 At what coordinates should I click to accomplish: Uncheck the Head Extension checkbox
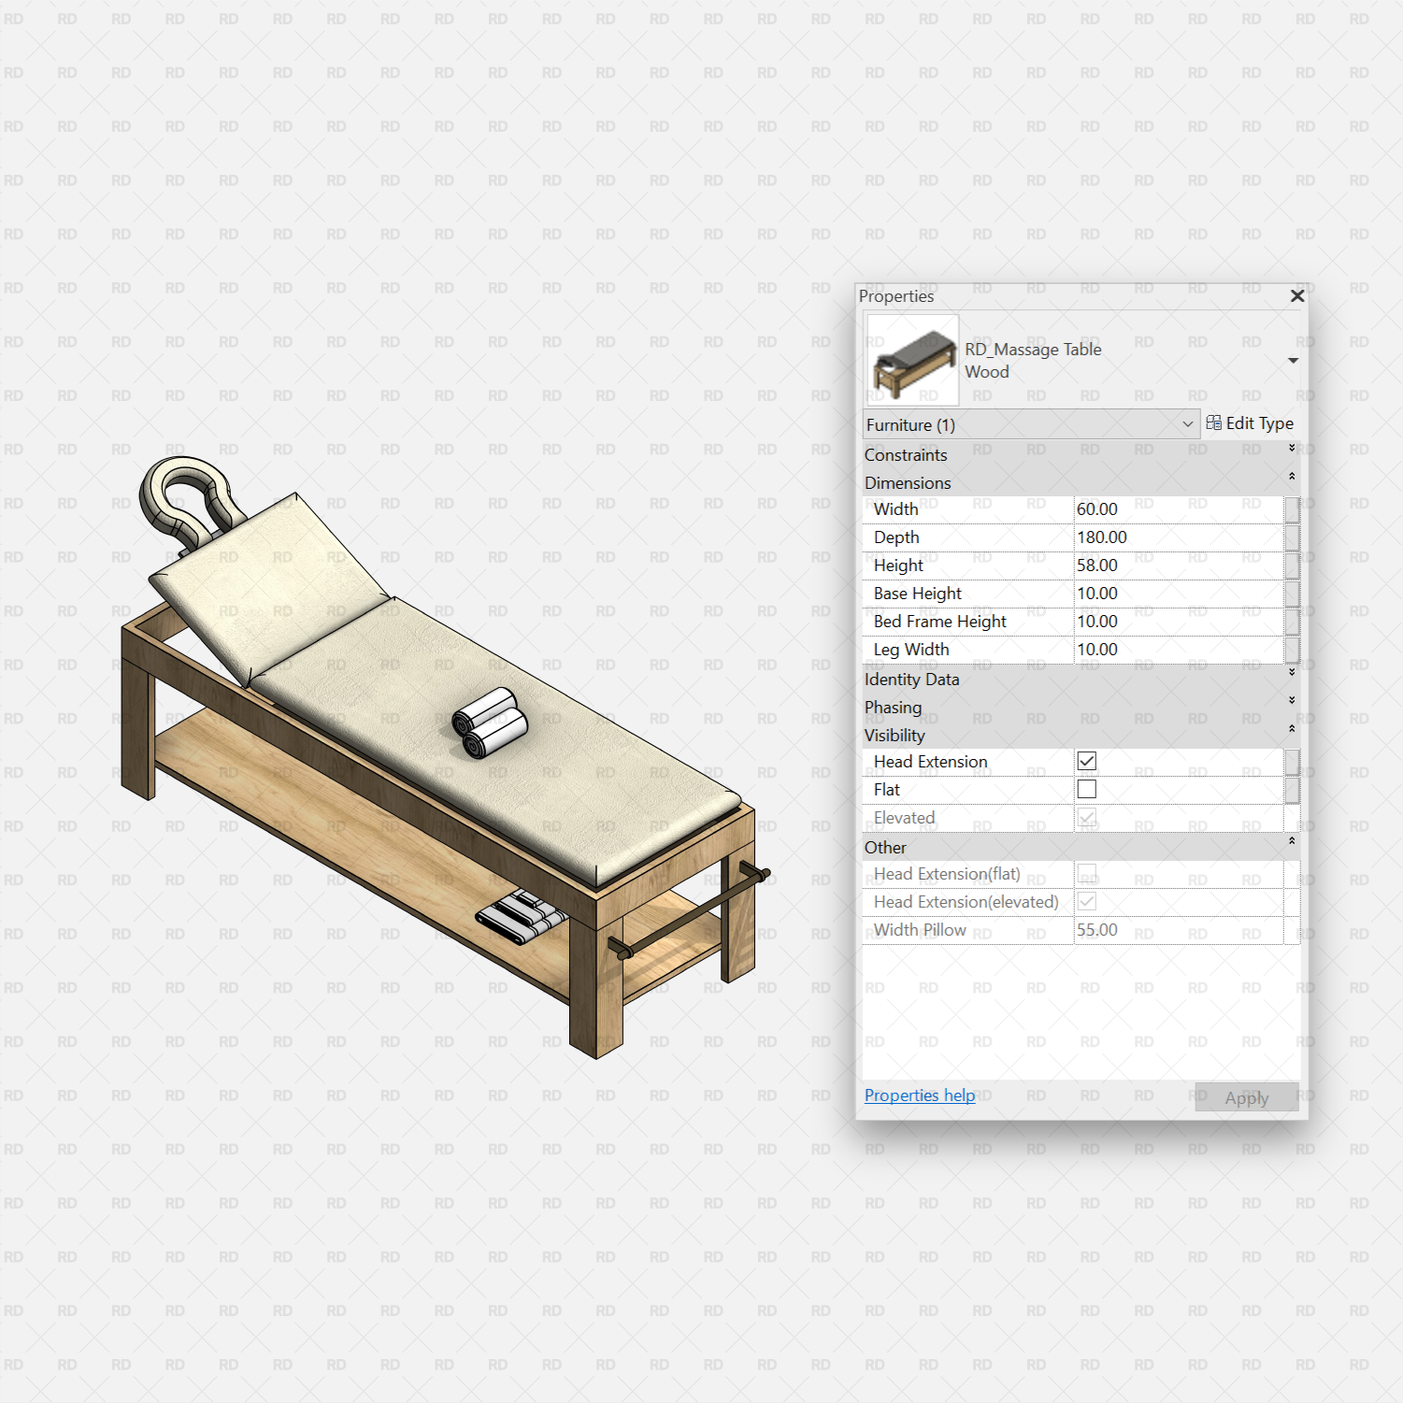[1086, 761]
